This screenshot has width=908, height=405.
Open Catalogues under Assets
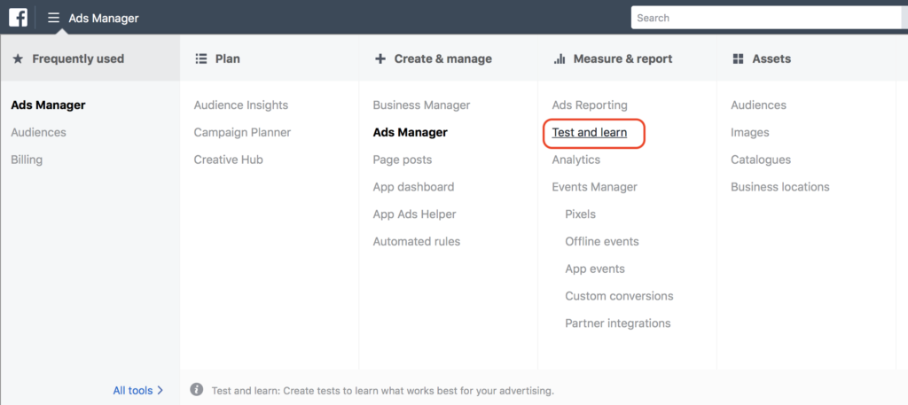coord(761,160)
